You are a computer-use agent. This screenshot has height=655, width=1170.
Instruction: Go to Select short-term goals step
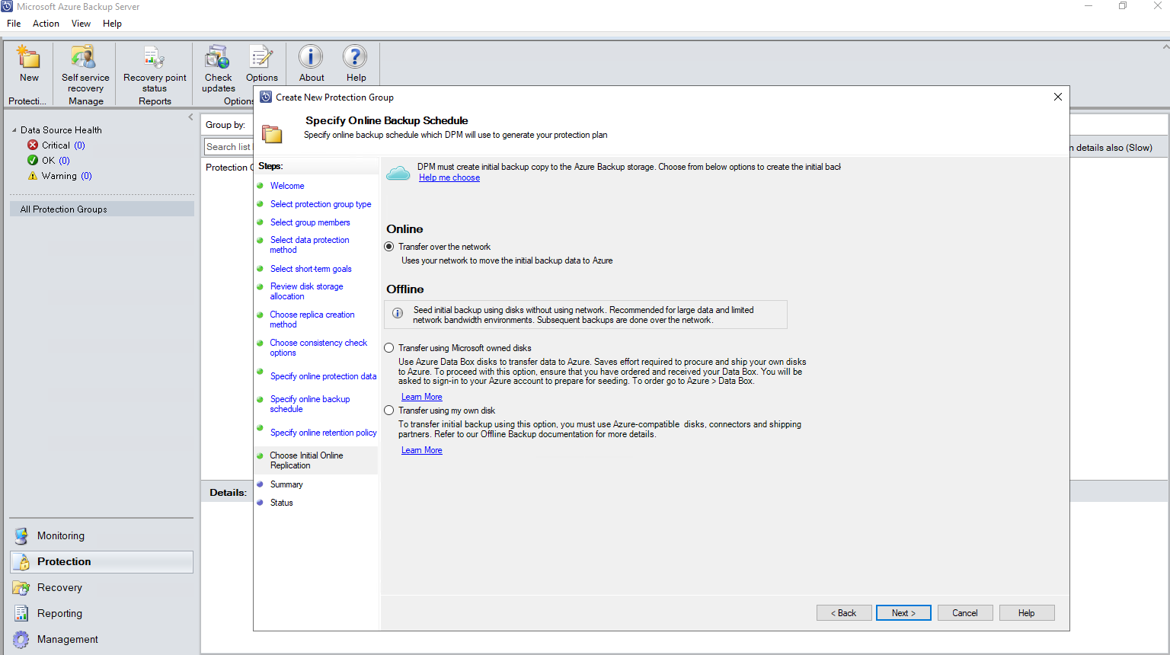pos(311,269)
